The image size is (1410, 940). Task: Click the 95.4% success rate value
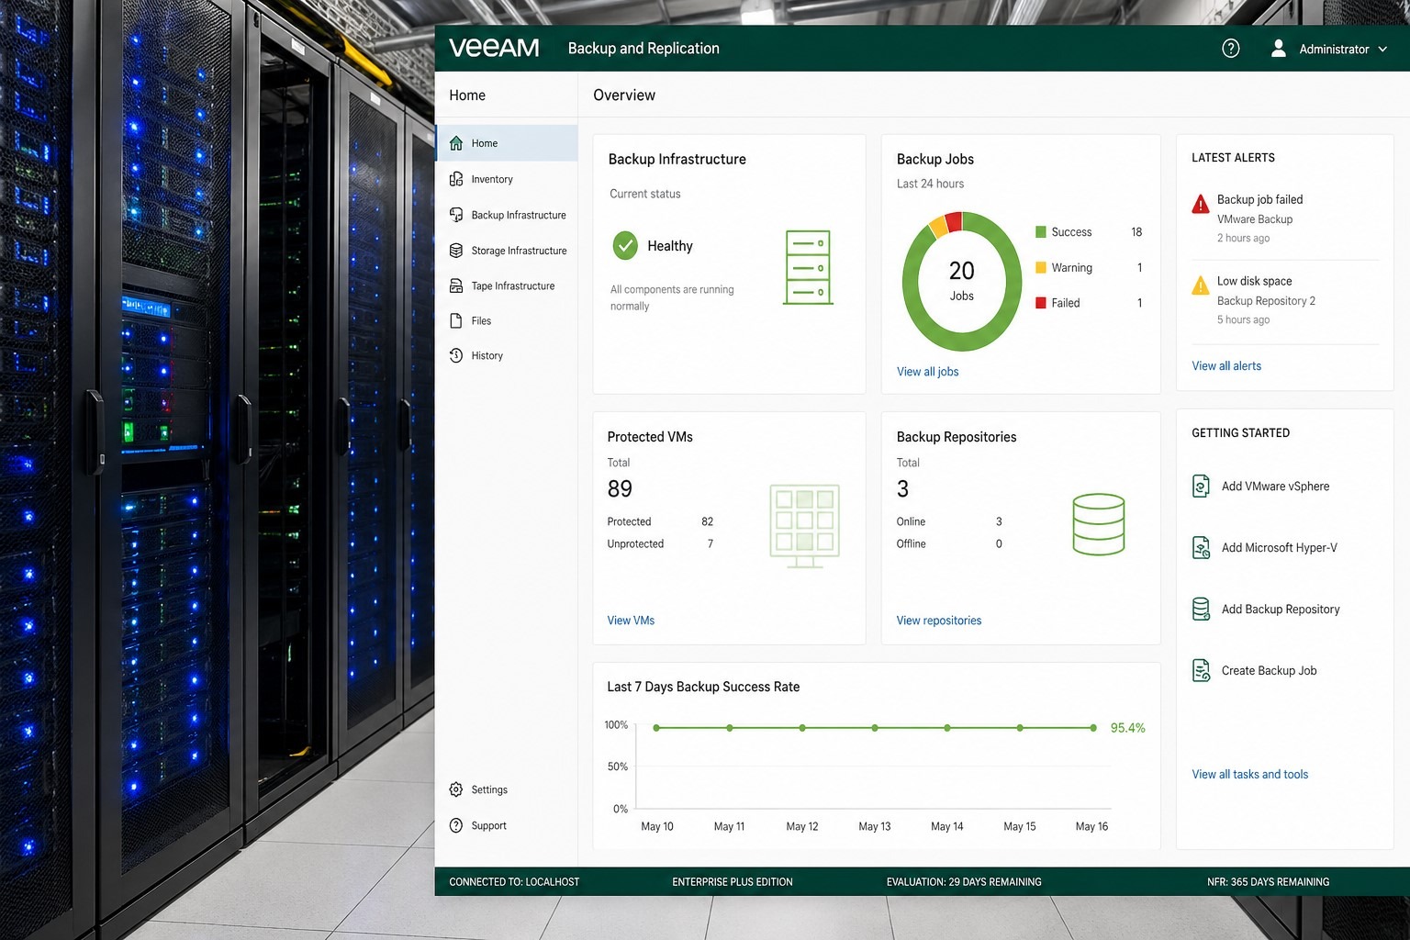click(x=1127, y=728)
